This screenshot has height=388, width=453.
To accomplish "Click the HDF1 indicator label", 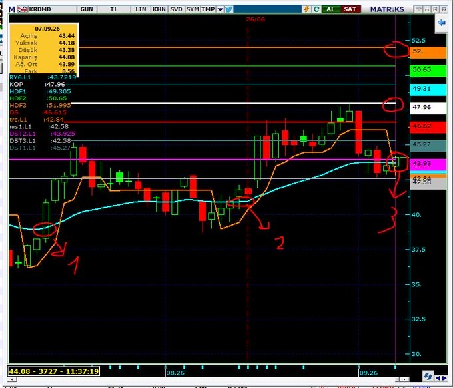I will [x=17, y=91].
